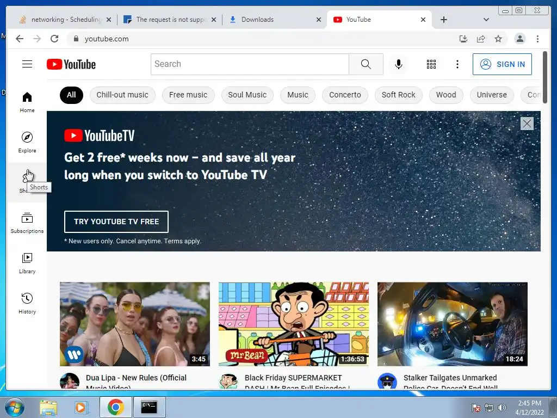
Task: Click volume speaker tray icon
Action: pyautogui.click(x=502, y=408)
